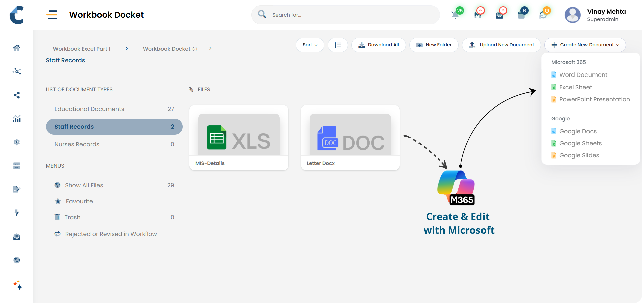Click the home icon in sidebar

click(x=17, y=48)
